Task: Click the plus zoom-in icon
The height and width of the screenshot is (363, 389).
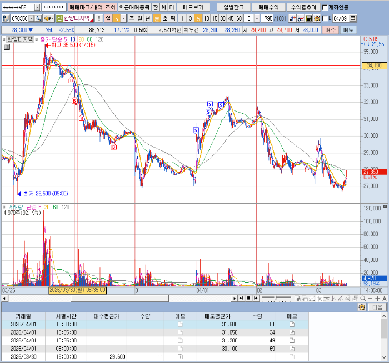Action: [377, 299]
